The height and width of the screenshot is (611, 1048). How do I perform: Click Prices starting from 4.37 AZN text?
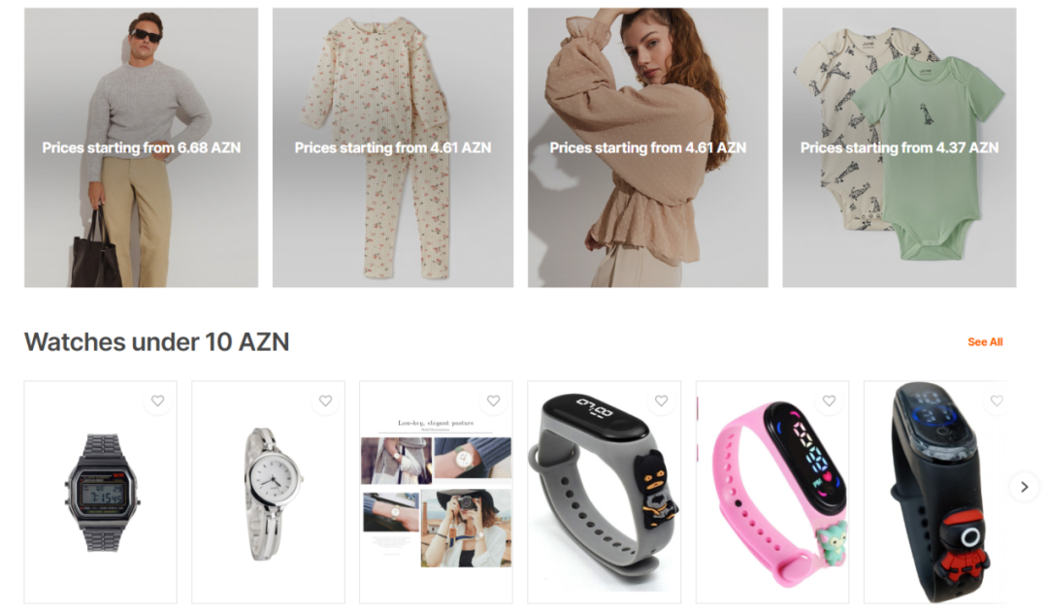pos(900,147)
